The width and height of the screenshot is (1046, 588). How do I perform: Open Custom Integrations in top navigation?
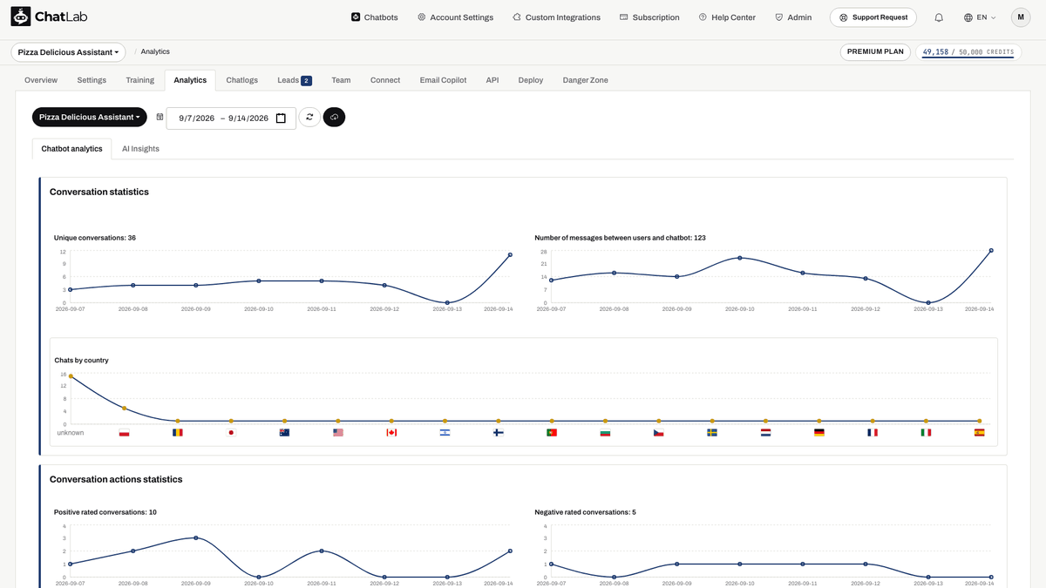pyautogui.click(x=556, y=17)
